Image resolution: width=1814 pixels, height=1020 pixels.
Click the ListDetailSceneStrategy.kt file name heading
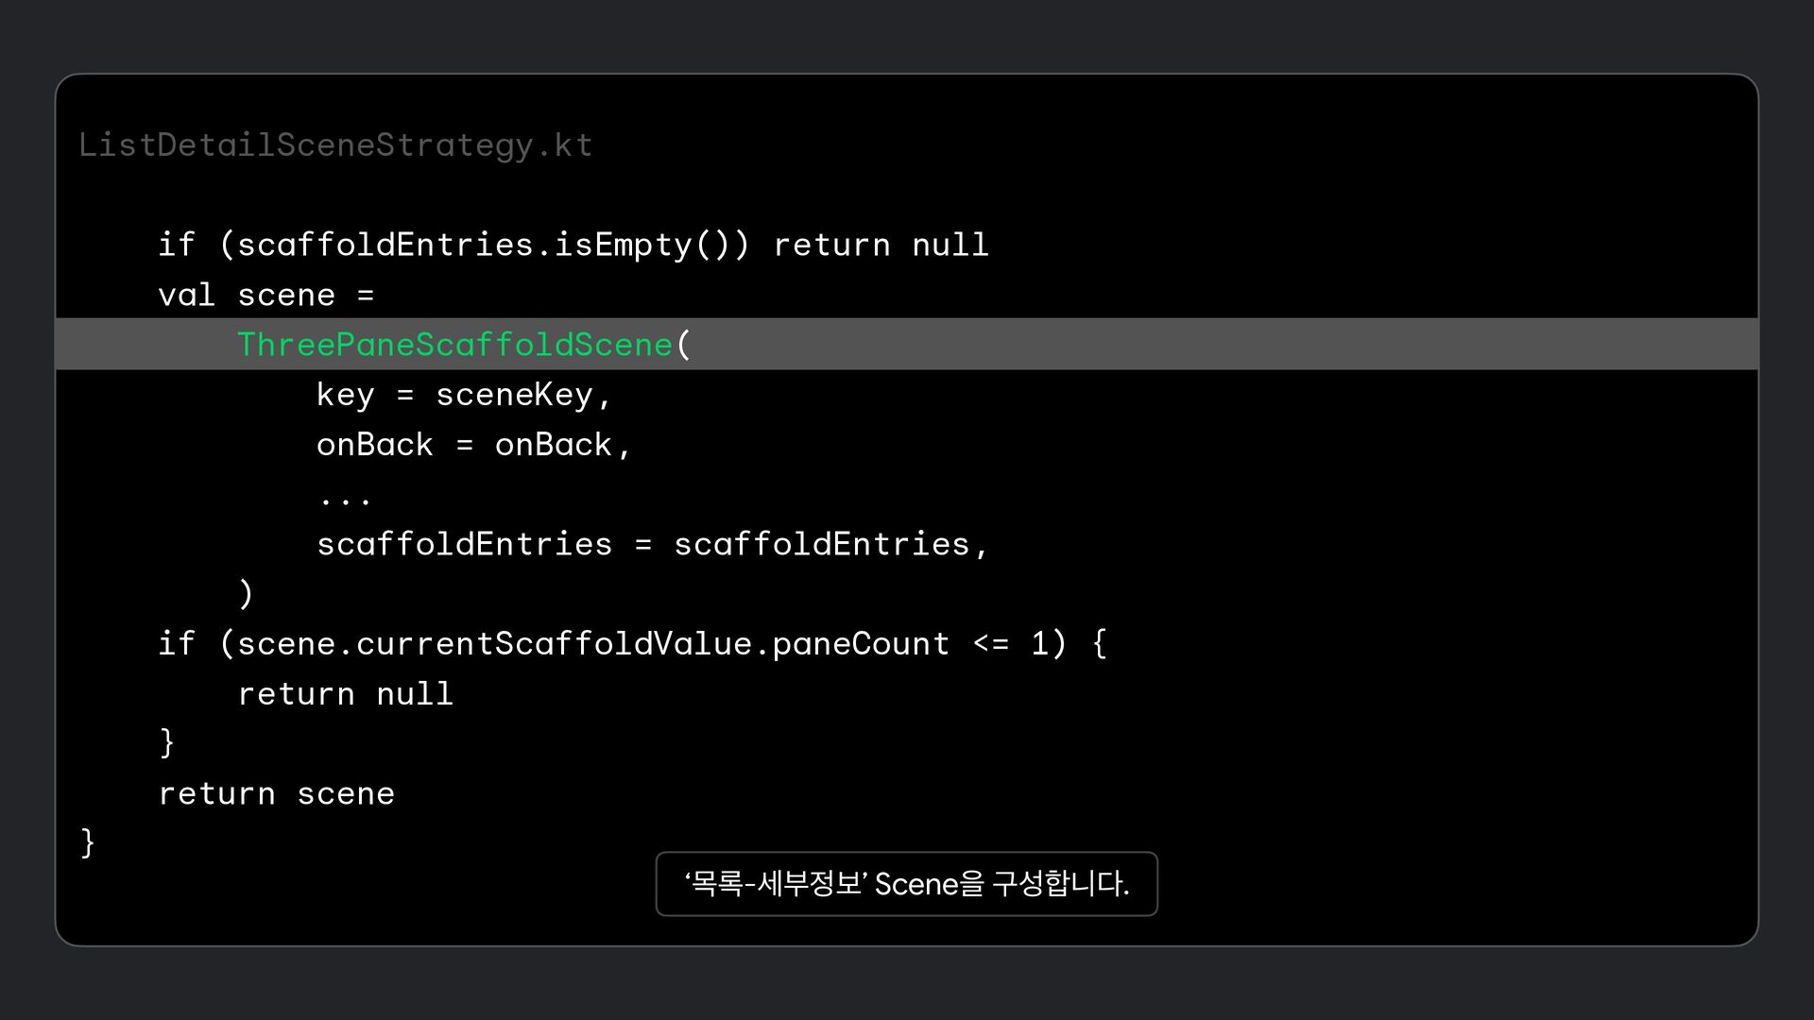[335, 145]
